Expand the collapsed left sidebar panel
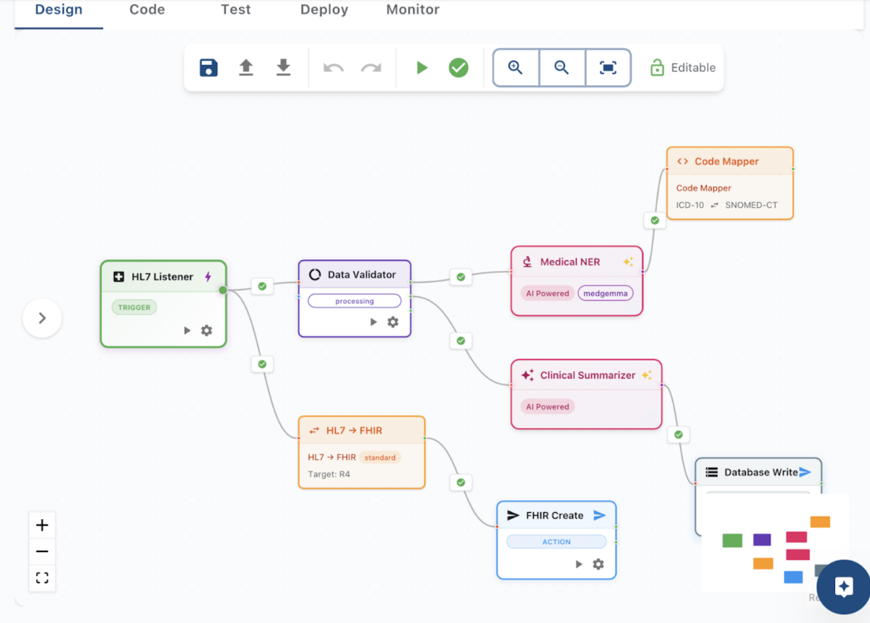Image resolution: width=870 pixels, height=623 pixels. pos(42,318)
